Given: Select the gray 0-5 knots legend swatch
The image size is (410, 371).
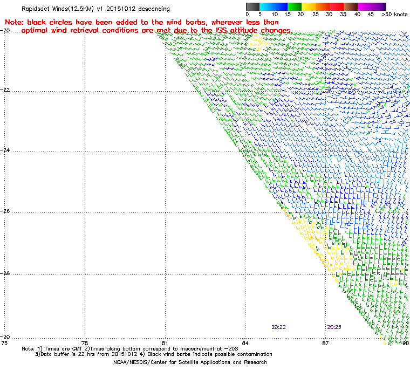Looking at the screenshot, I should (x=253, y=7).
